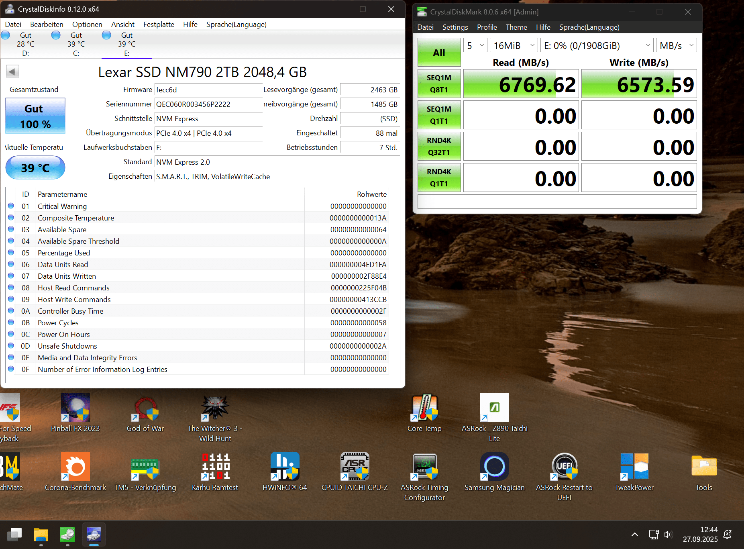Viewport: 744px width, 549px height.
Task: Expand the E: drive selection dropdown
Action: point(597,45)
